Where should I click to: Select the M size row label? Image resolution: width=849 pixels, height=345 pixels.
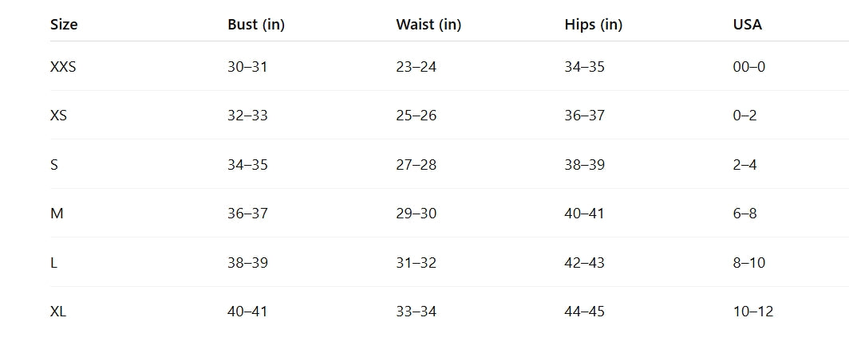click(x=55, y=214)
